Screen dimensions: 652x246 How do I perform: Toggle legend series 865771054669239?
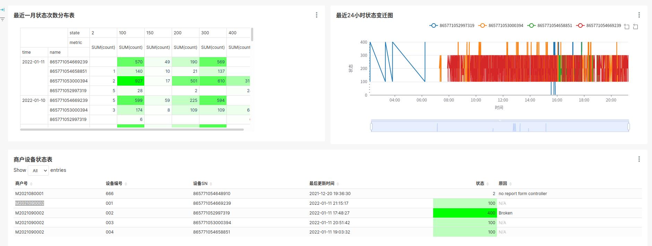pyautogui.click(x=599, y=26)
